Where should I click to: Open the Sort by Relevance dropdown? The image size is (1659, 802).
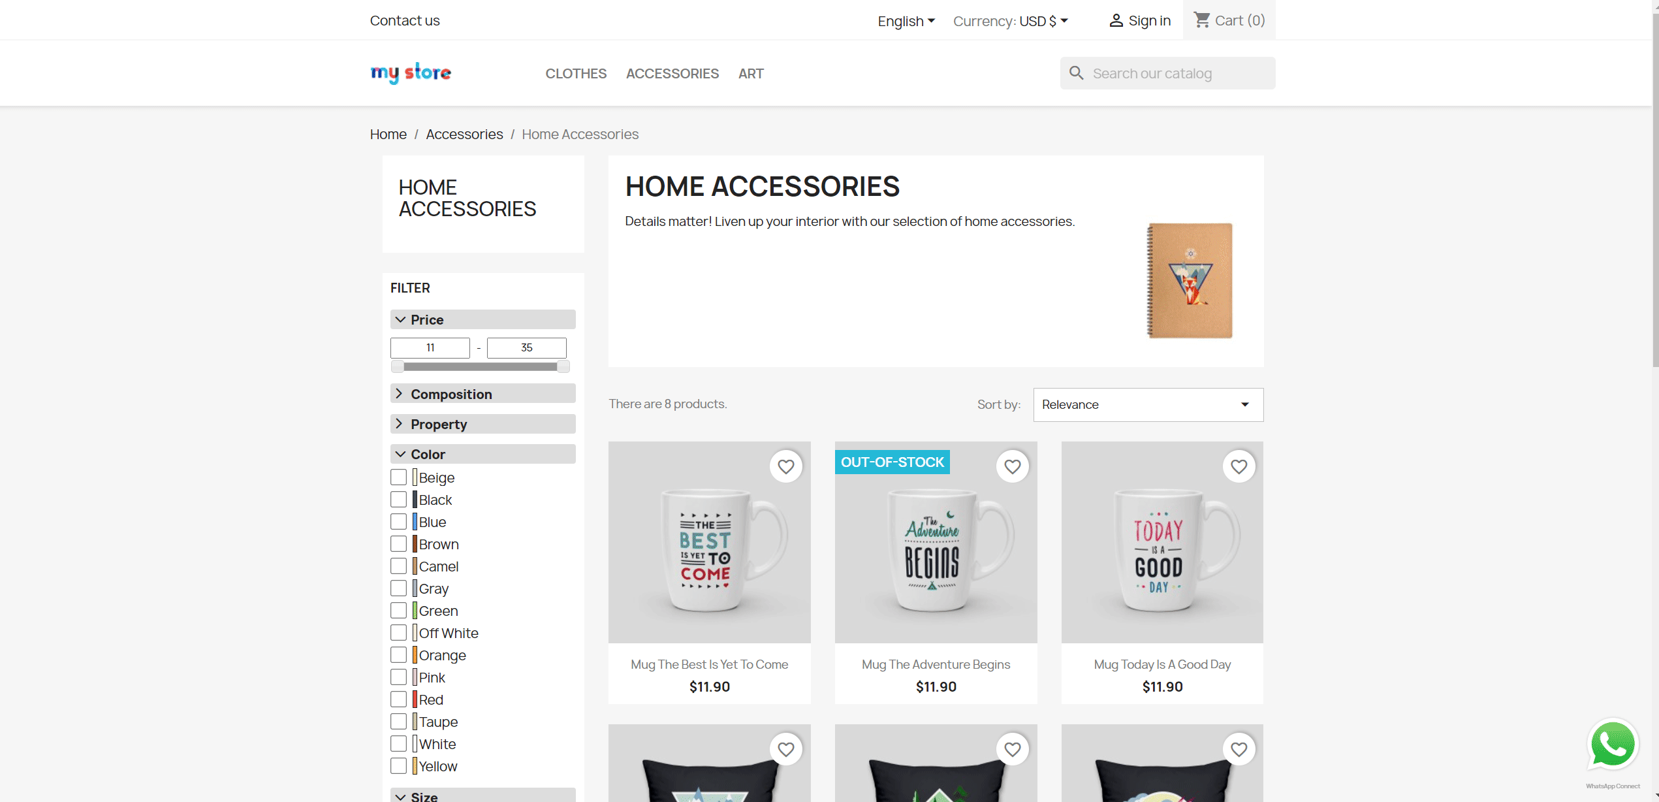[x=1148, y=405]
